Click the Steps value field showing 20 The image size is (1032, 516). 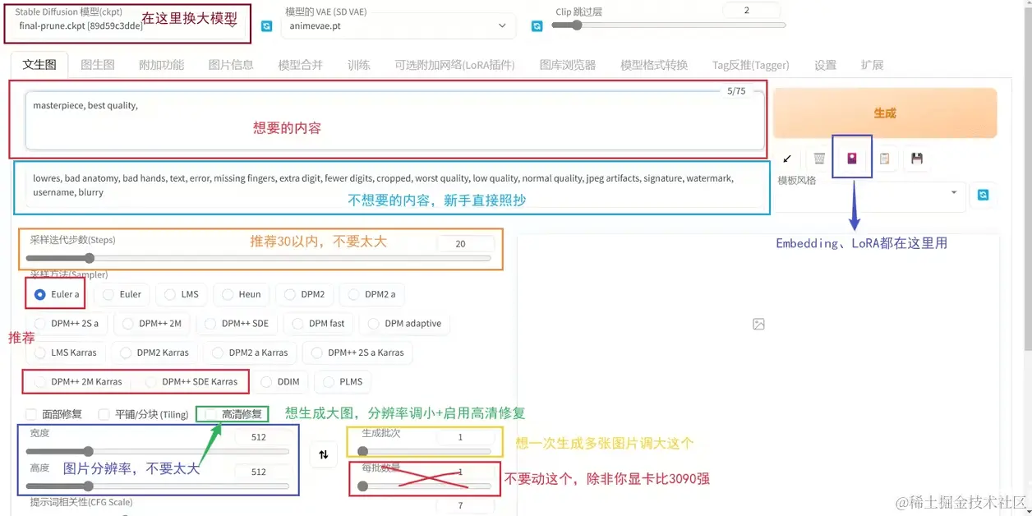465,243
